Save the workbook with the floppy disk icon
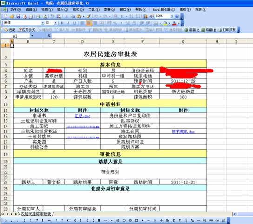This screenshot has width=253, height=224. 18,16
